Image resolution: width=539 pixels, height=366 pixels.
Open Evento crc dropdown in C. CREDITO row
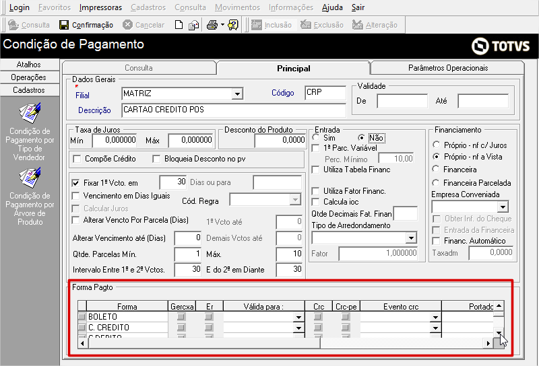tap(435, 328)
